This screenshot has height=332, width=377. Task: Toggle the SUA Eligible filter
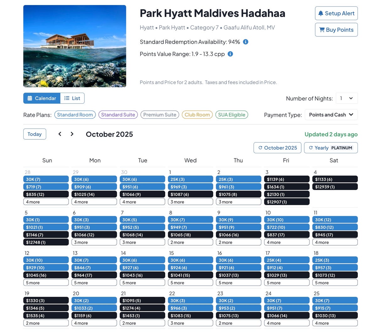pos(232,115)
